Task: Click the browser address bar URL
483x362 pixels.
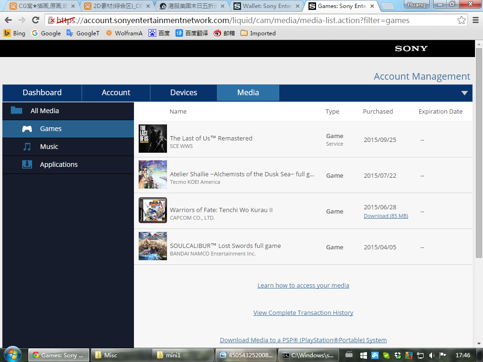Action: (233, 20)
